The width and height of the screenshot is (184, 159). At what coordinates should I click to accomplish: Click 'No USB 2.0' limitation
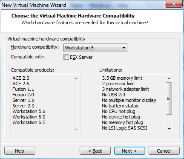coord(113,95)
